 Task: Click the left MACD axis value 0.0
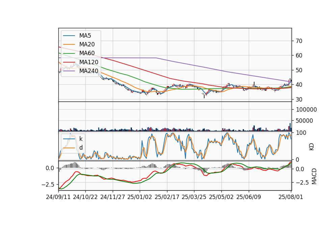point(50,168)
